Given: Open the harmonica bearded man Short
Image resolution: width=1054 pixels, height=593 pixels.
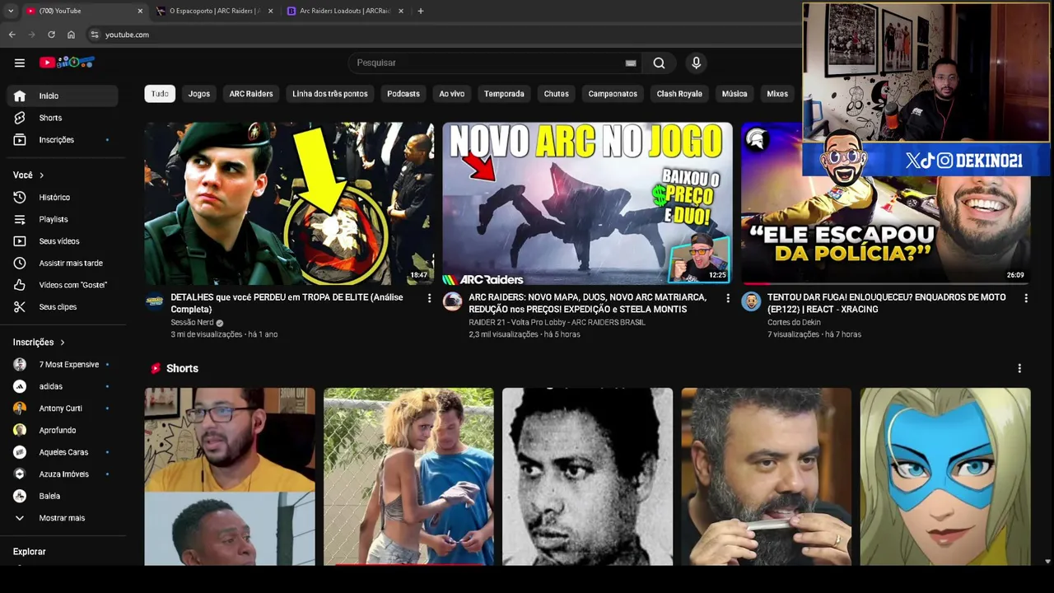Looking at the screenshot, I should coord(766,477).
